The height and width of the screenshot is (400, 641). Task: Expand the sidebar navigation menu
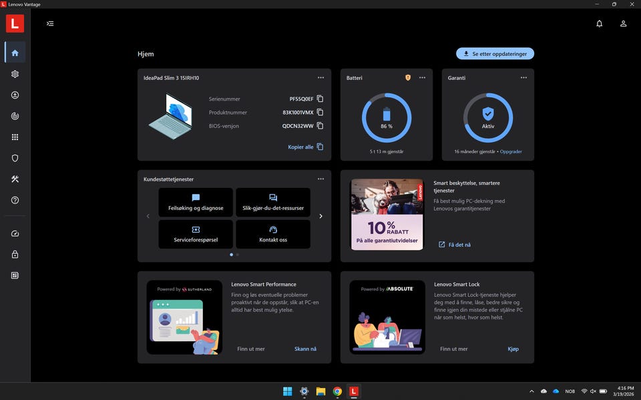coord(50,23)
